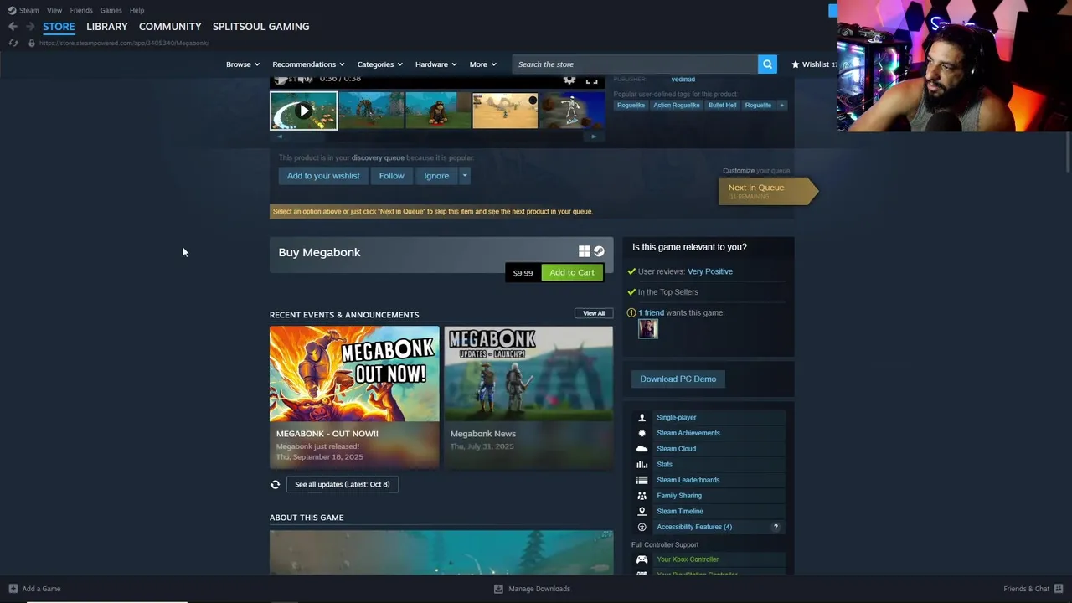The width and height of the screenshot is (1072, 603).
Task: Switch to the LIBRARY tab
Action: (x=107, y=27)
